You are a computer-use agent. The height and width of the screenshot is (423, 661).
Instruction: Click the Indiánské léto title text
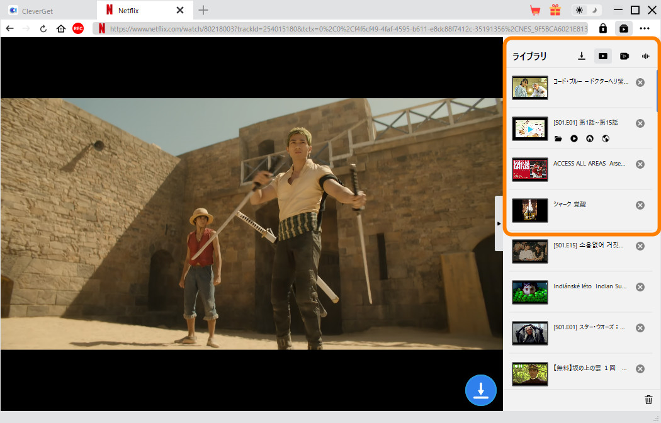tap(590, 286)
